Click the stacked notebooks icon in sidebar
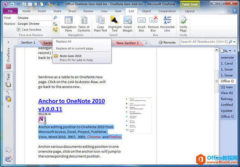This screenshot has width=240, height=167. pos(9,99)
